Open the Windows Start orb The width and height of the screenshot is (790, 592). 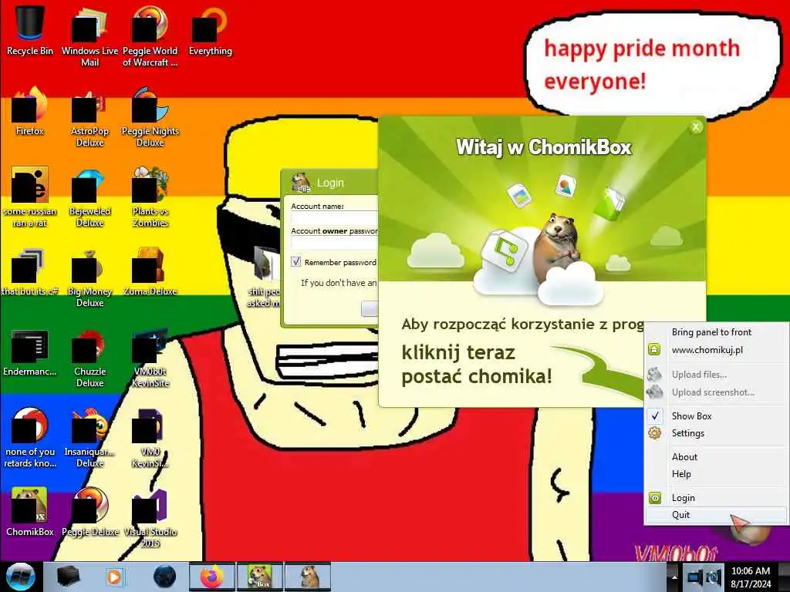point(21,577)
